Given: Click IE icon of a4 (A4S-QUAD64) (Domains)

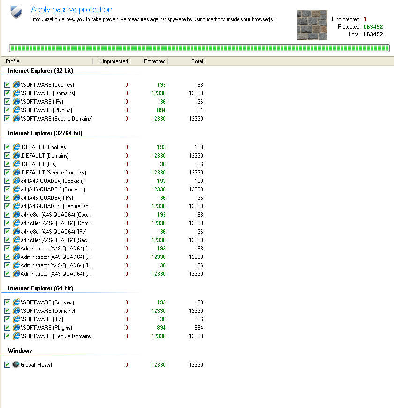Looking at the screenshot, I should (16, 189).
